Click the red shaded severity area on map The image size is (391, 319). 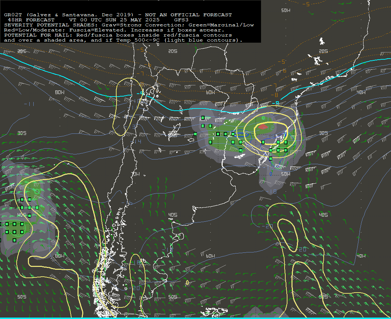point(263,127)
